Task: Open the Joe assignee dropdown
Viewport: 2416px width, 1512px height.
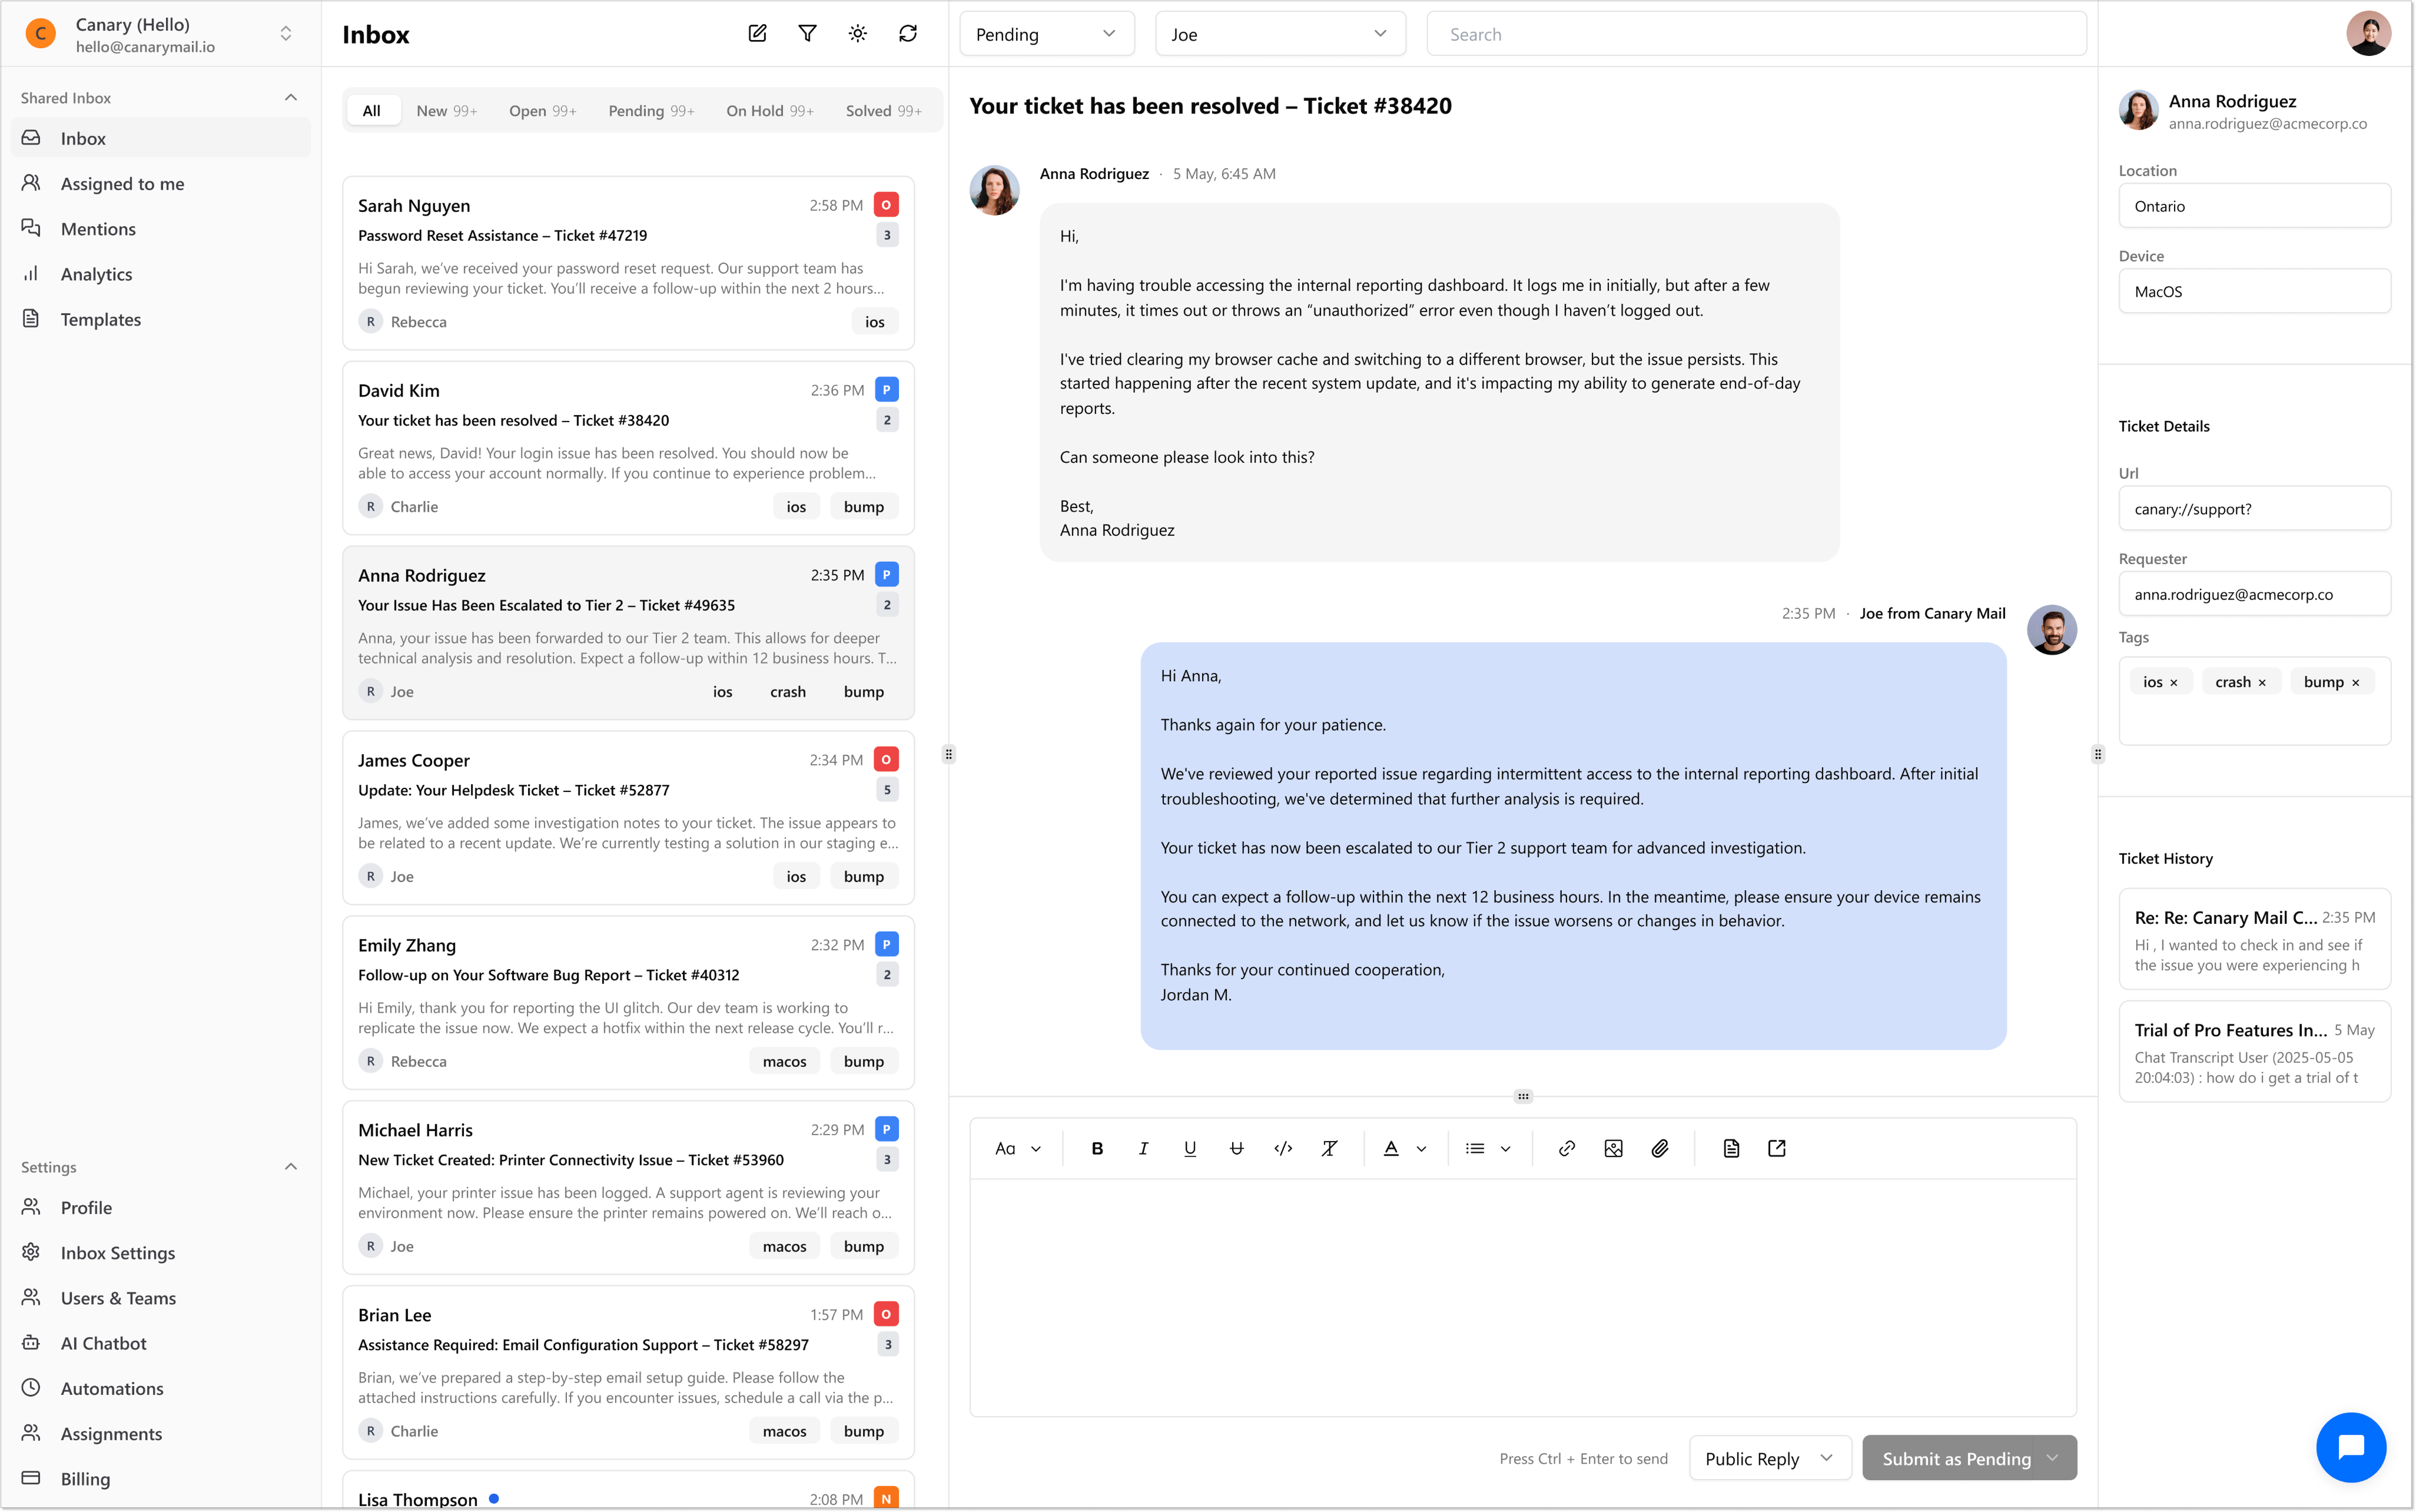Action: pyautogui.click(x=1279, y=34)
